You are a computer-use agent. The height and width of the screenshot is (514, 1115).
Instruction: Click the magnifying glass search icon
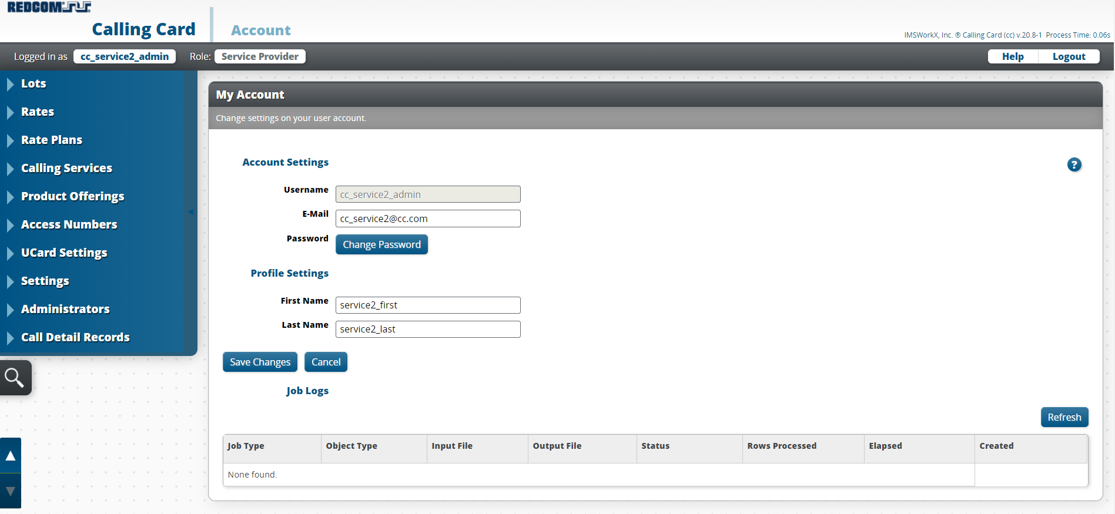[x=15, y=377]
